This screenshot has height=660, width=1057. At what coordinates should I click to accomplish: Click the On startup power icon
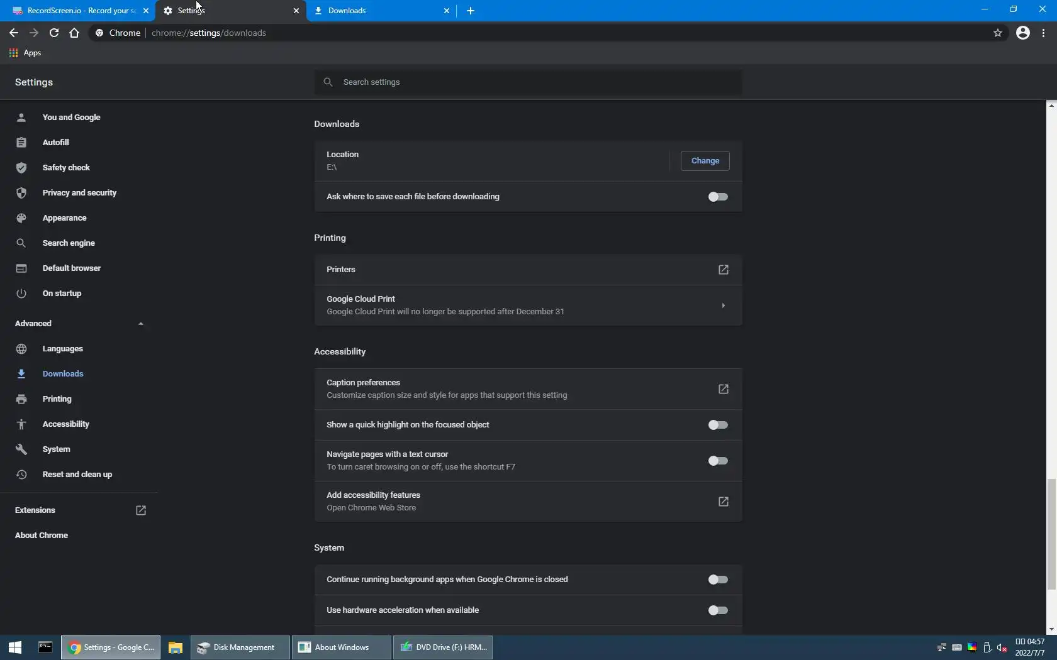(x=21, y=294)
